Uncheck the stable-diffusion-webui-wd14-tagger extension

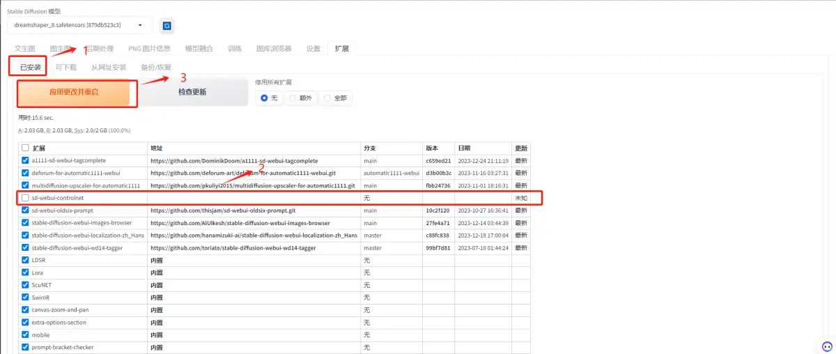(26, 248)
